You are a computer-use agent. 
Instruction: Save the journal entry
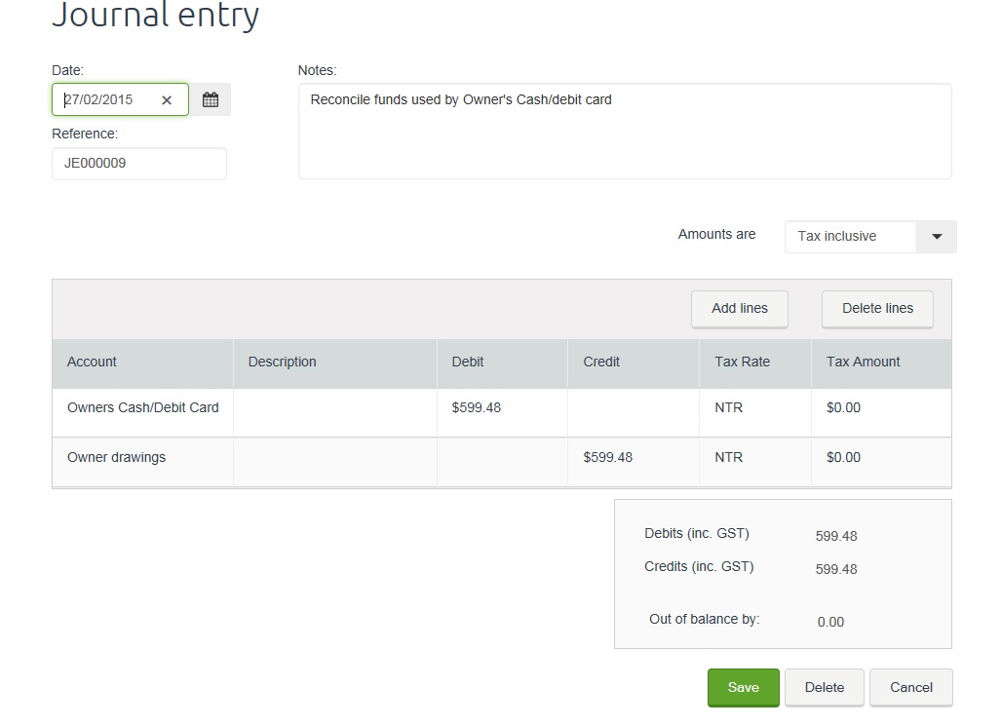click(743, 687)
